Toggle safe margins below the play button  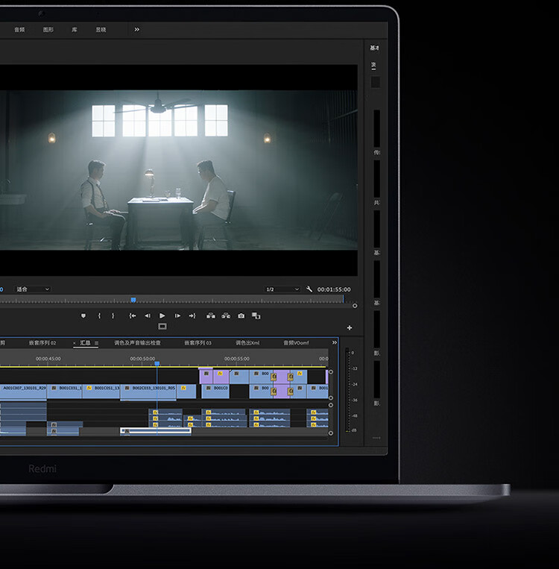coord(162,326)
